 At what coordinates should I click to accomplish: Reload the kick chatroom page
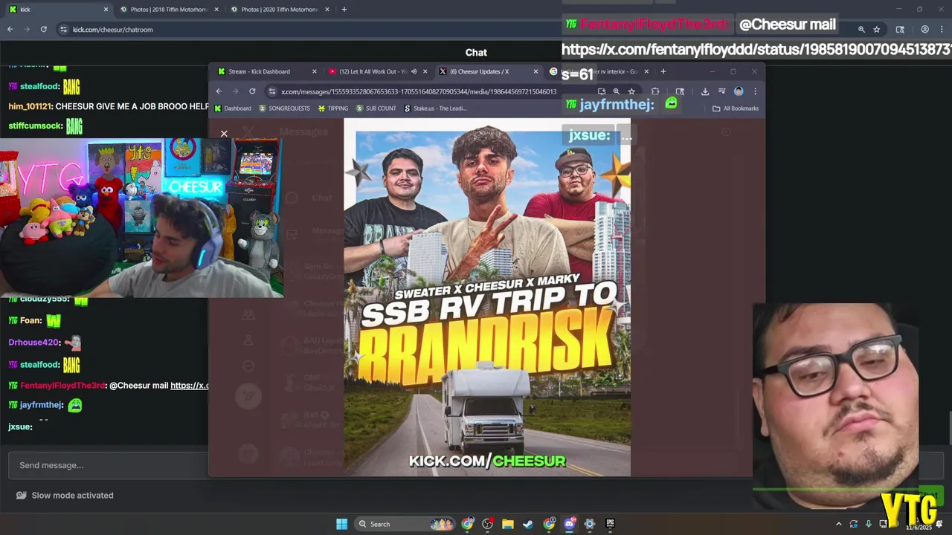44,30
